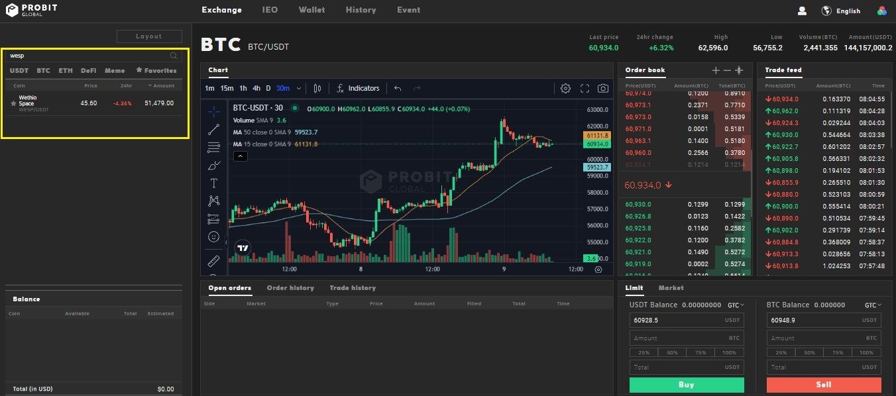Open the emoji icons tool
Screen dimensions: 896x396
click(x=213, y=236)
